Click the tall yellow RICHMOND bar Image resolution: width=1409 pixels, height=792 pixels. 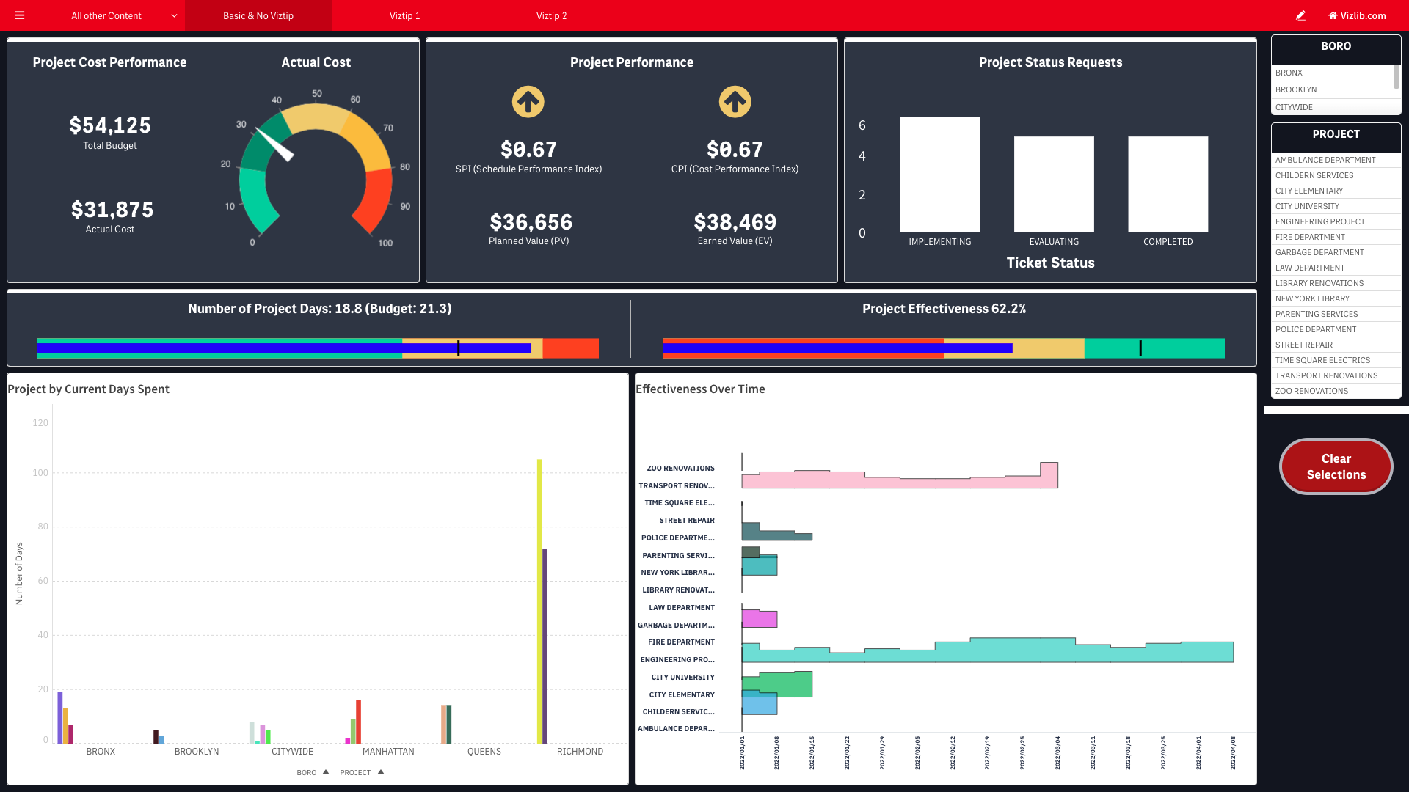coord(539,601)
